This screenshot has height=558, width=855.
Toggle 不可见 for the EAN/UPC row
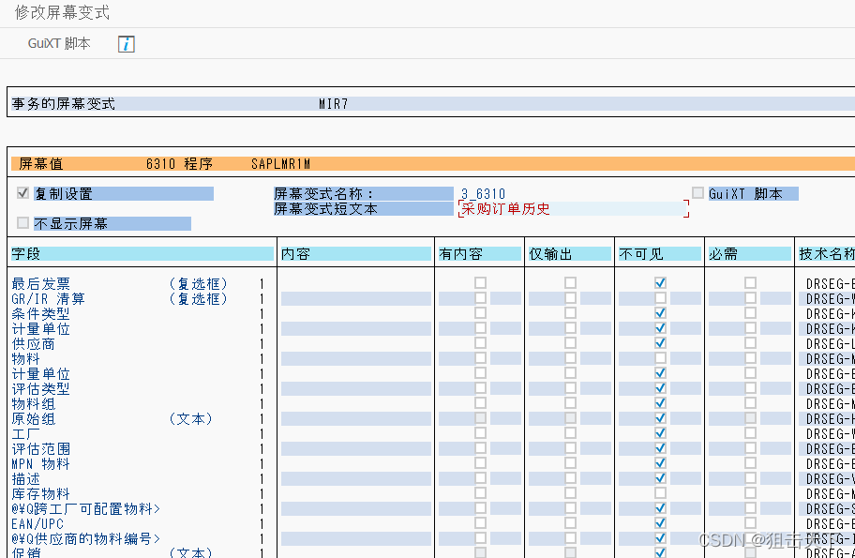[659, 523]
